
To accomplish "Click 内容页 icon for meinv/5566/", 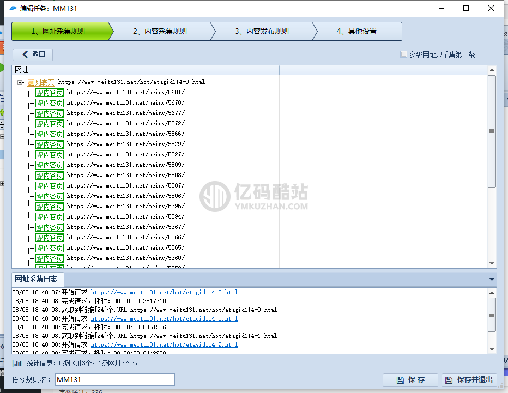I will [50, 134].
